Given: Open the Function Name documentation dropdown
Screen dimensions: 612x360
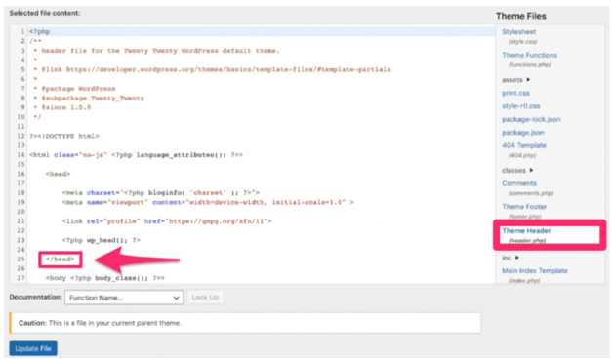Looking at the screenshot, I should click(x=124, y=298).
